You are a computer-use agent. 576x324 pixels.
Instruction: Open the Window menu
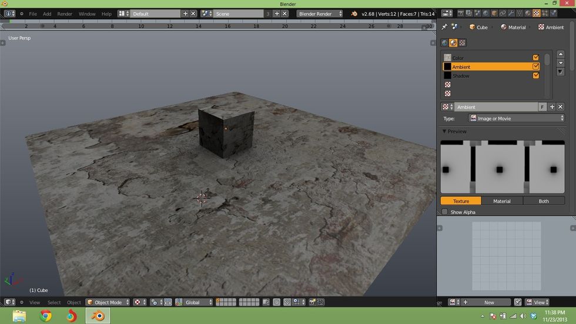87,14
